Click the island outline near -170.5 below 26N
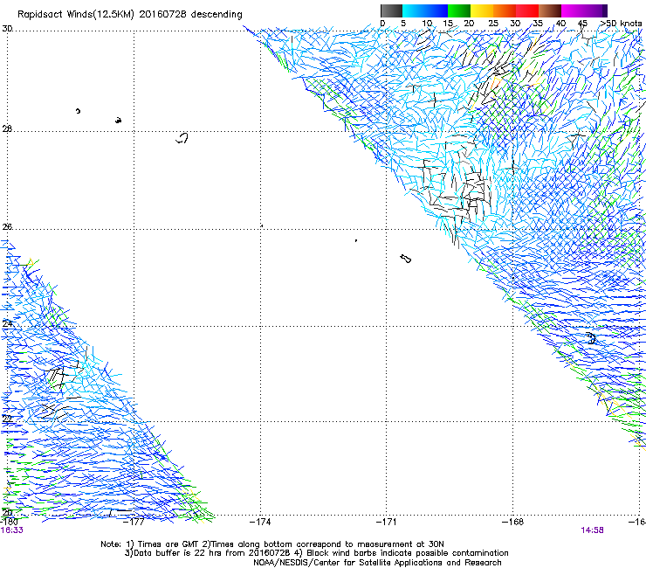This screenshot has height=568, width=646. [x=406, y=259]
